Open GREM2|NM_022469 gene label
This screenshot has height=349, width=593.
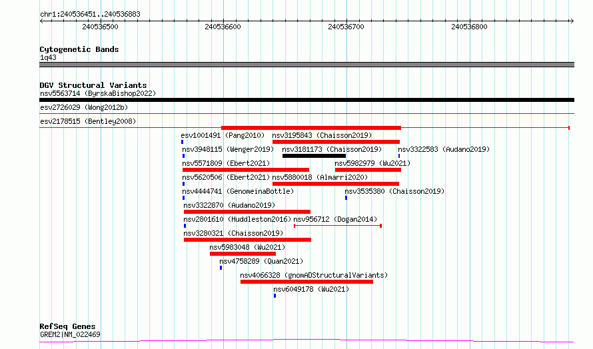coord(70,334)
